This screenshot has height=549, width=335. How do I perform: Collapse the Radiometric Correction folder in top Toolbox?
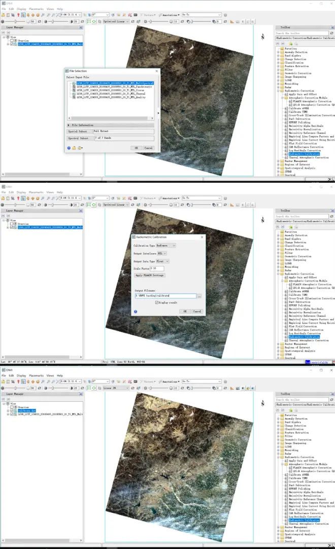pos(279,91)
